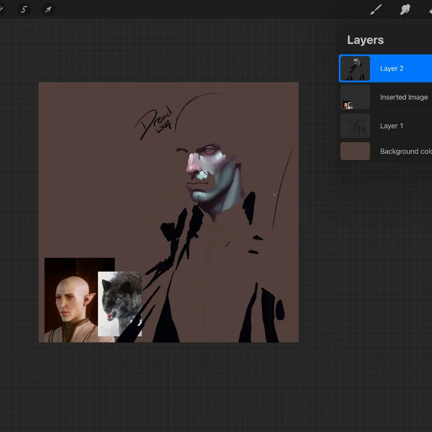Tap the Layer 1 sketch thumbnail
This screenshot has width=432, height=432.
pos(355,126)
